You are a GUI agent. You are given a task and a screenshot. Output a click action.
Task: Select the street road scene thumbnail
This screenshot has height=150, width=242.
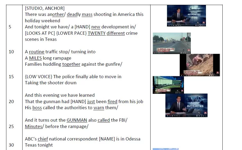coord(171,42)
